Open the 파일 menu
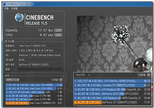 click(x=6, y=8)
